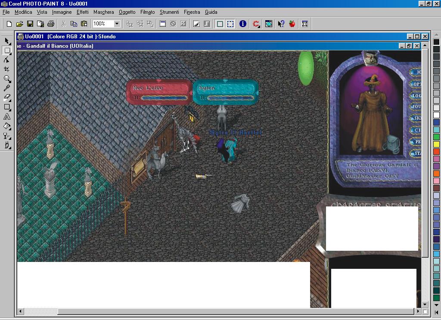The width and height of the screenshot is (441, 320).
Task: Pick the pink palette swatch
Action: (x=436, y=181)
